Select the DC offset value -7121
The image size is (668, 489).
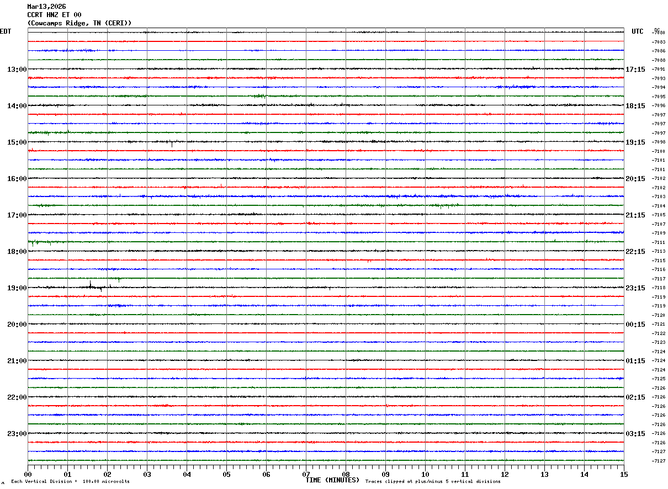pyautogui.click(x=659, y=324)
